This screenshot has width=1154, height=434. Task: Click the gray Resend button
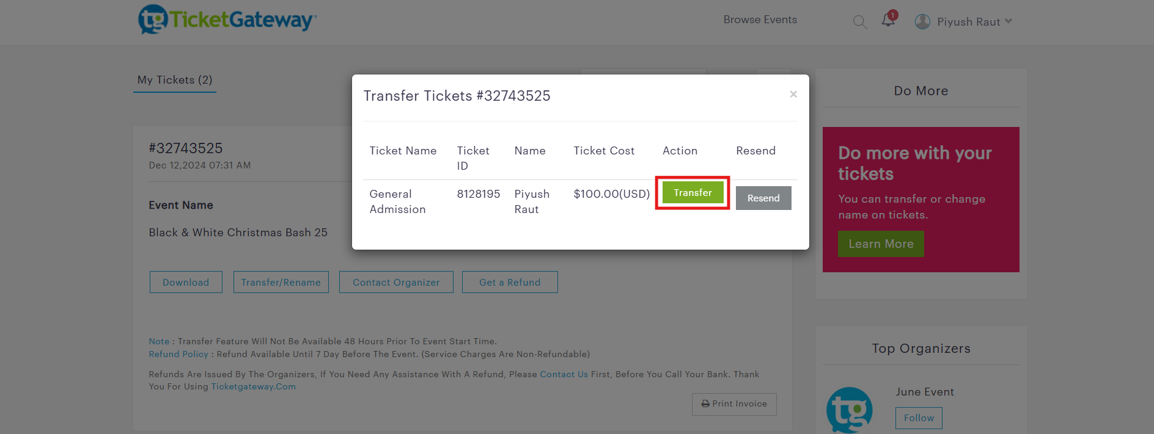763,198
